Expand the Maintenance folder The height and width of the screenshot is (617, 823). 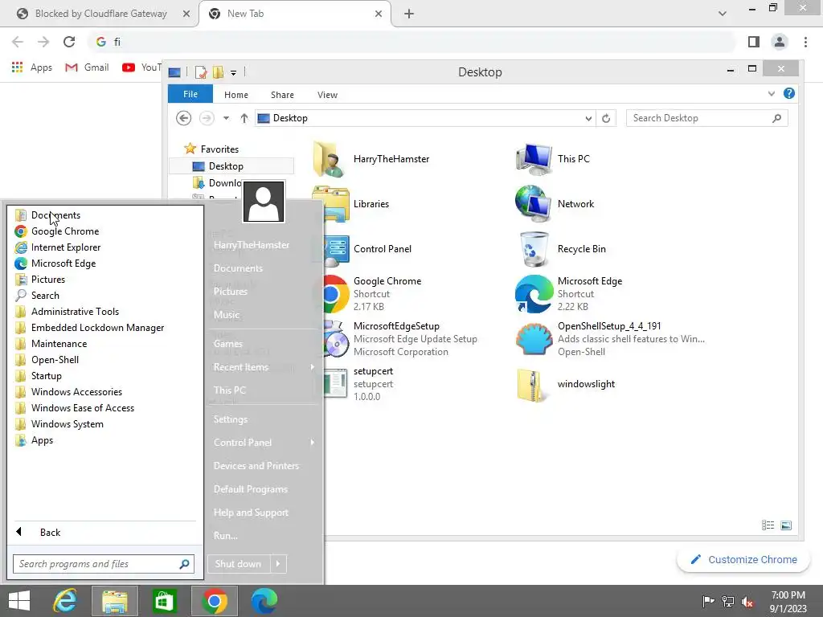59,344
